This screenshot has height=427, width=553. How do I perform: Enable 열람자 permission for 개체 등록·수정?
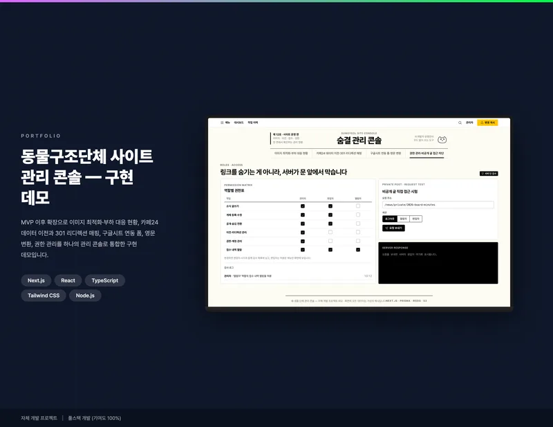pyautogui.click(x=358, y=215)
